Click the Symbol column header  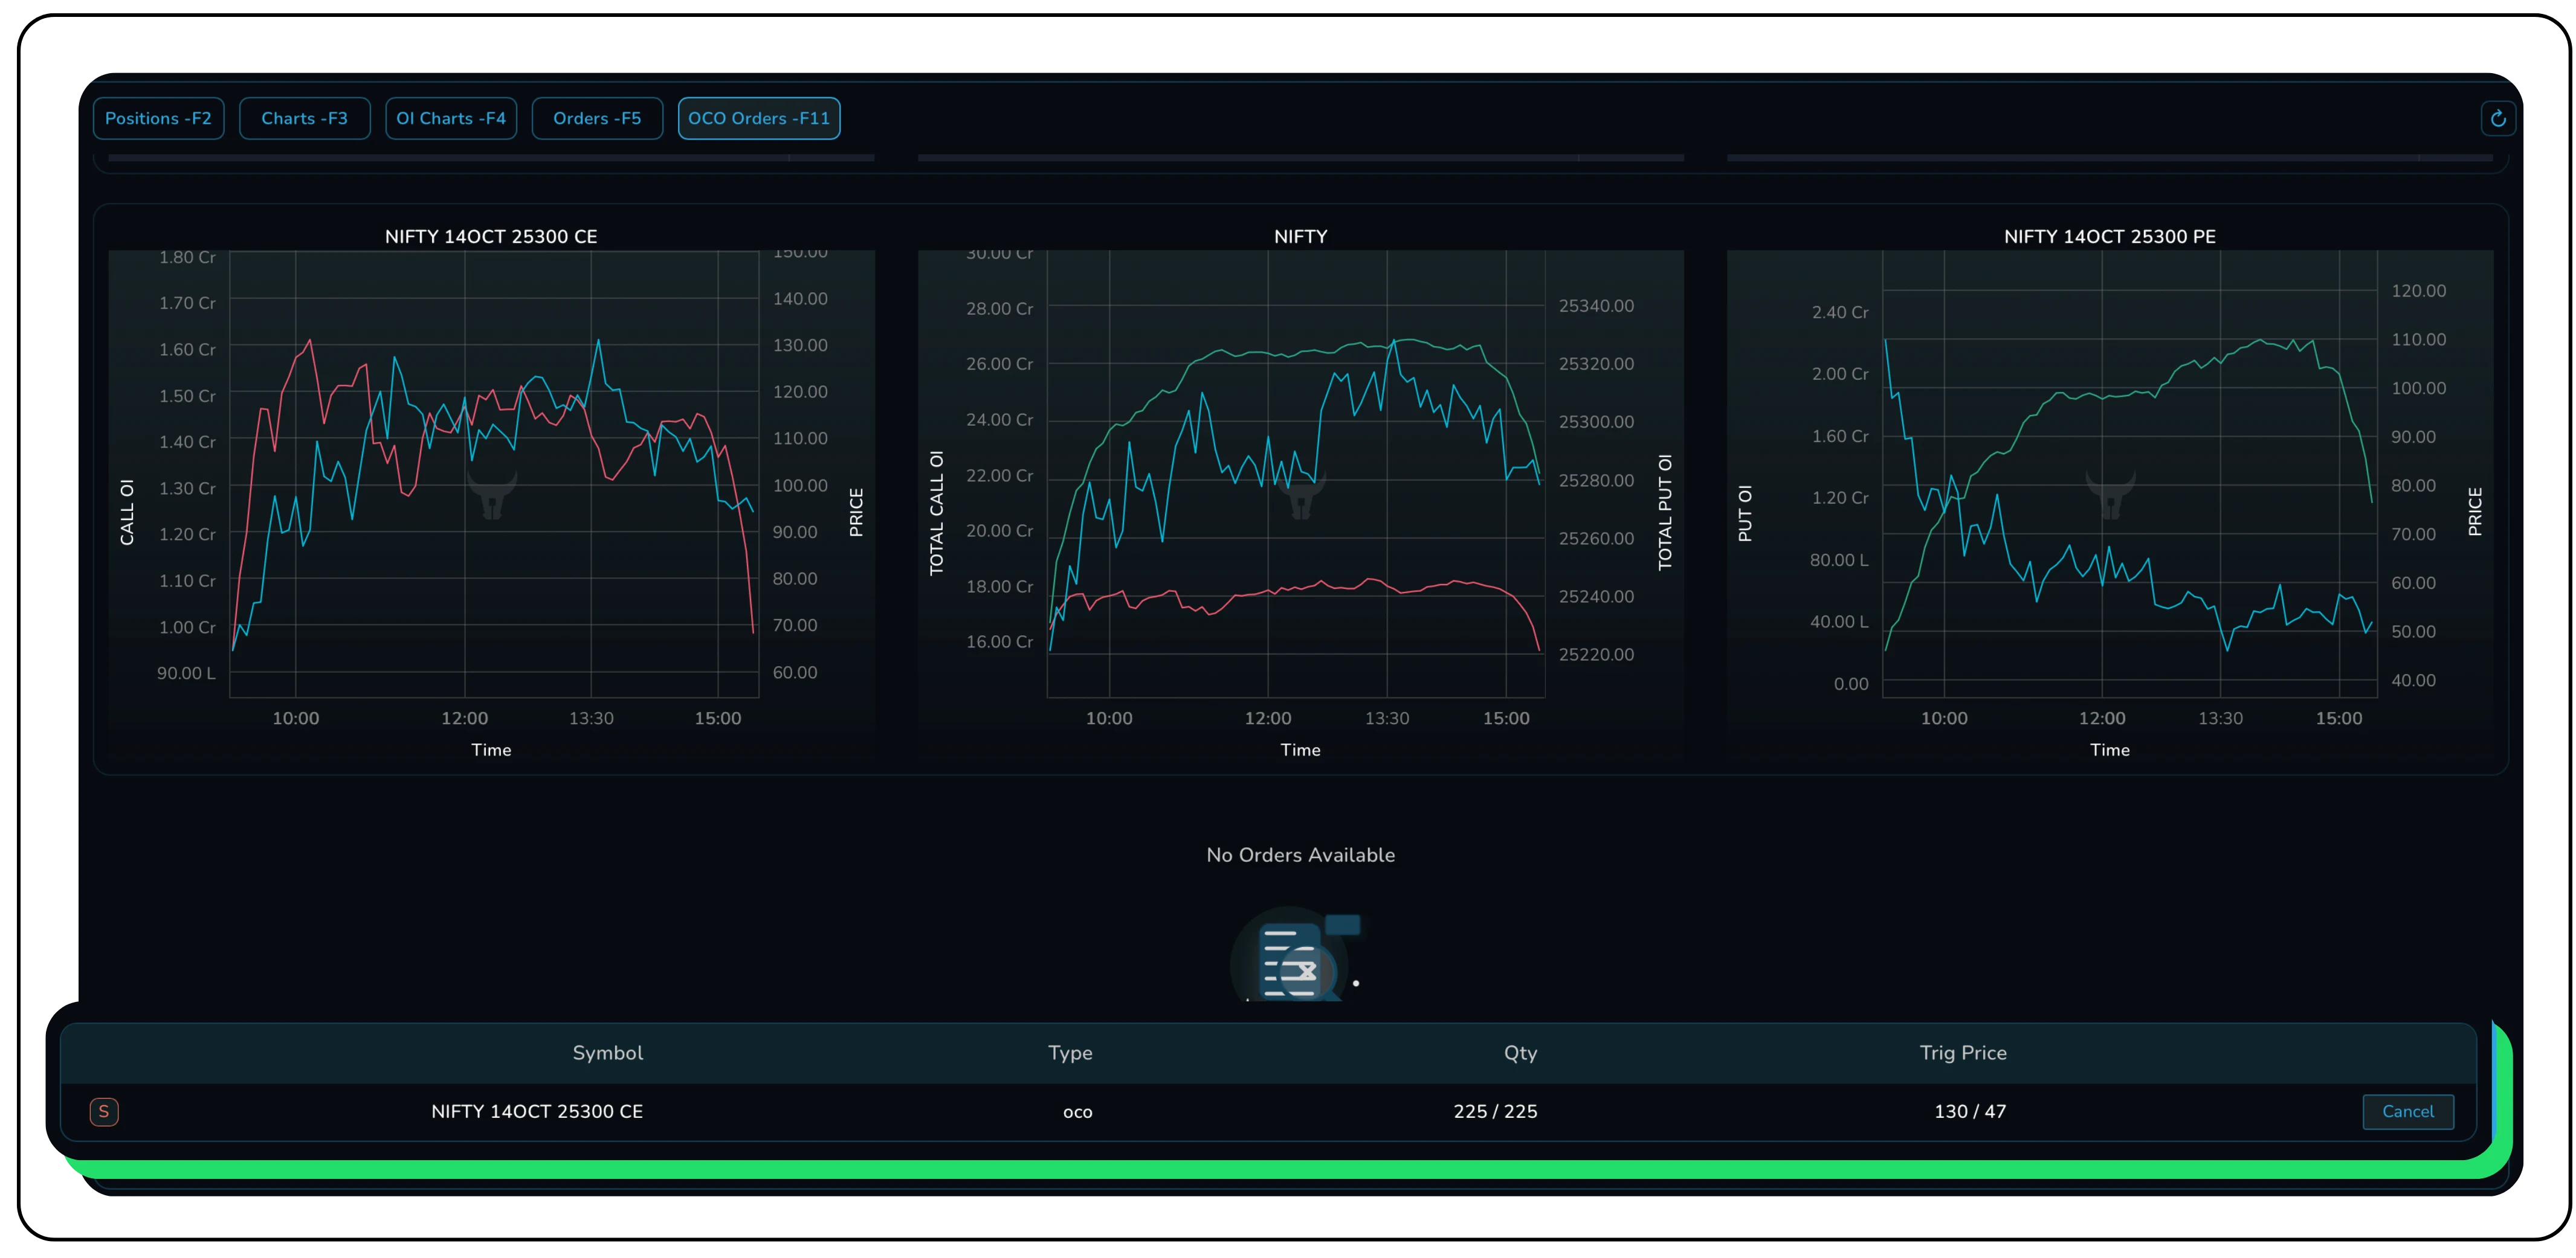[607, 1052]
